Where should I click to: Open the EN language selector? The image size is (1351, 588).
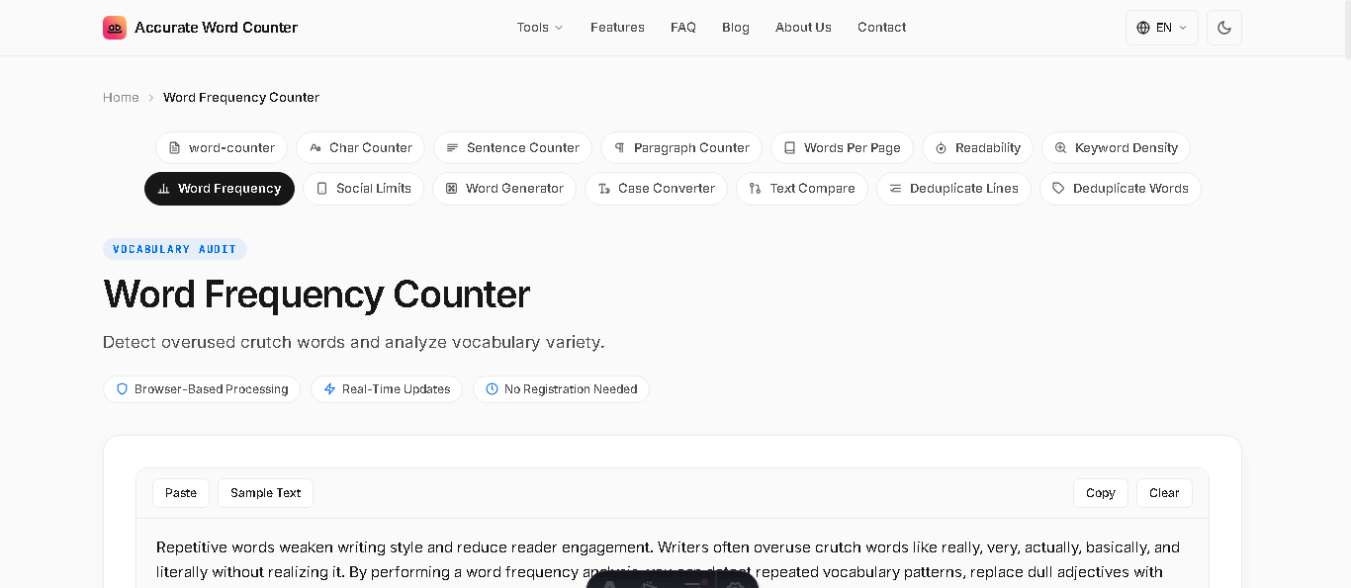pyautogui.click(x=1162, y=28)
